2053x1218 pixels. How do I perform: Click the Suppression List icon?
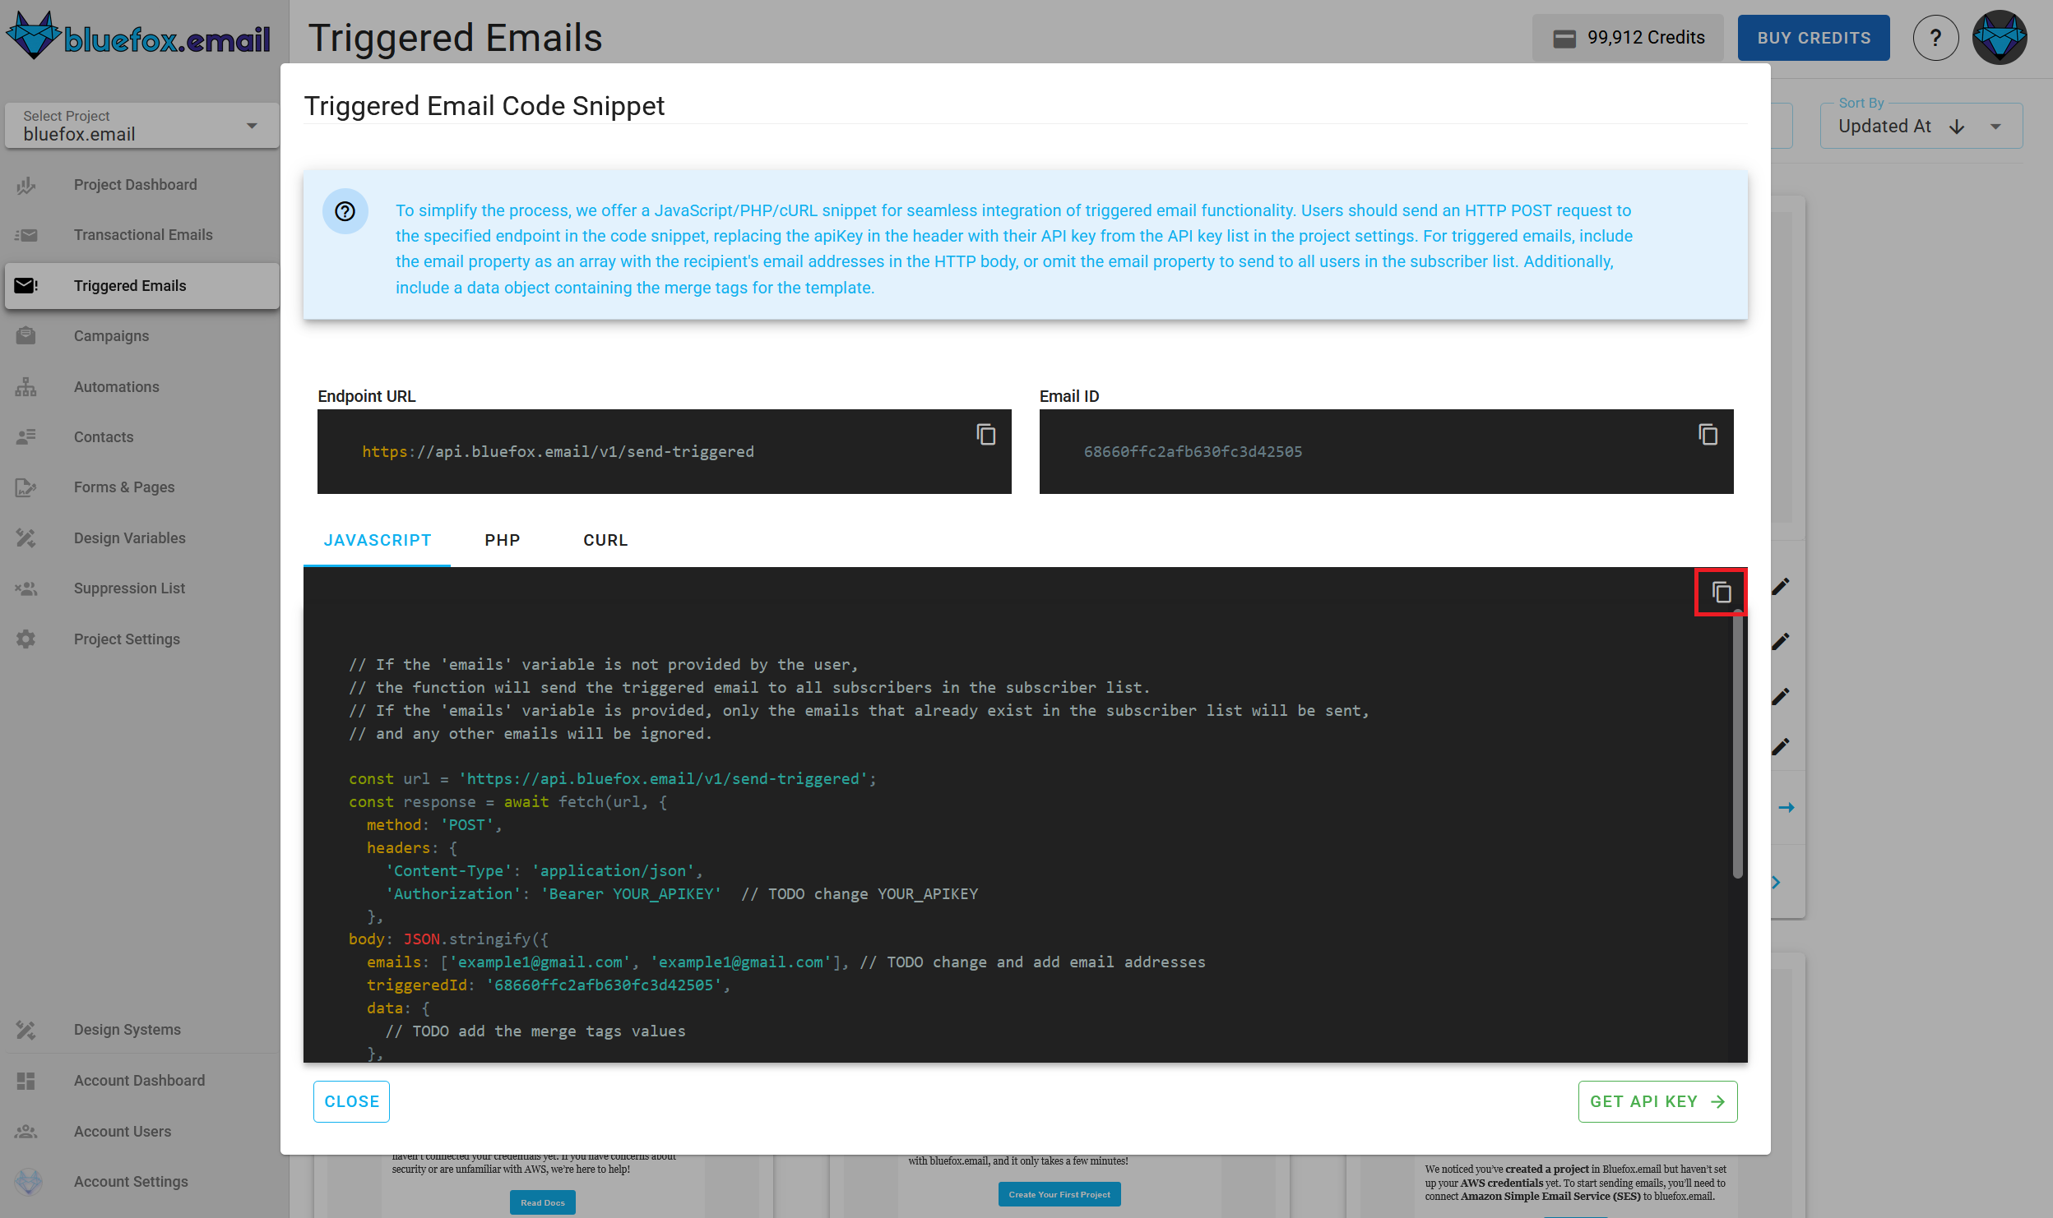coord(26,588)
